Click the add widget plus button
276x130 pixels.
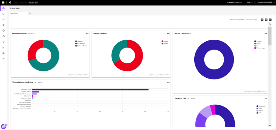coord(262,20)
